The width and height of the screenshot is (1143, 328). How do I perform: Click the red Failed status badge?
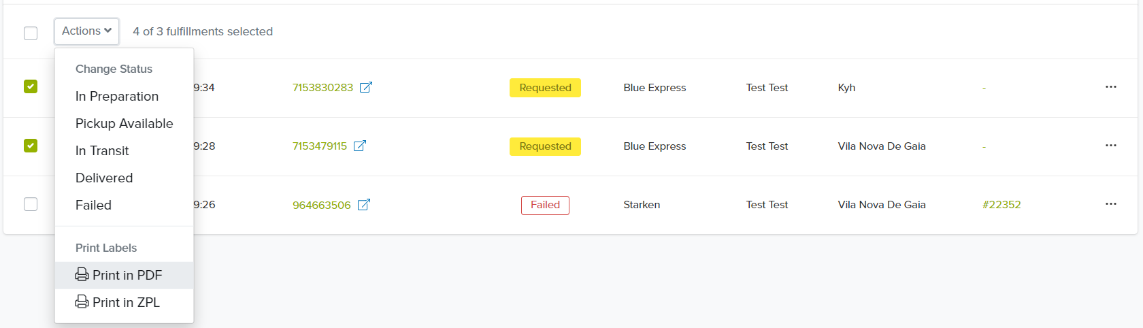click(x=545, y=205)
